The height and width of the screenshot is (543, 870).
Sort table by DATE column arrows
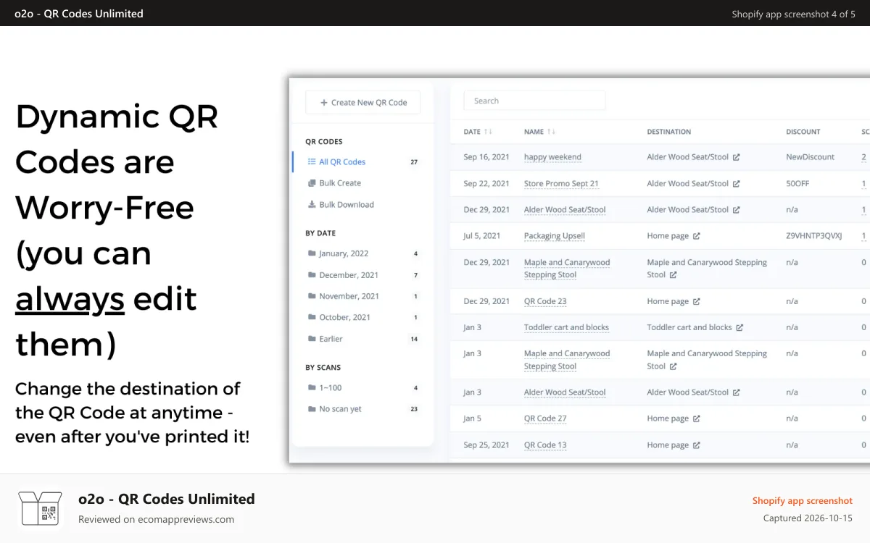[488, 132]
